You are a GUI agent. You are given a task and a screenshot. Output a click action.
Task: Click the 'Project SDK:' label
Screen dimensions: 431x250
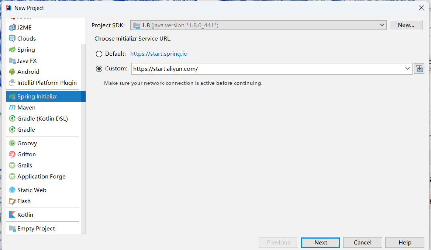(x=108, y=25)
